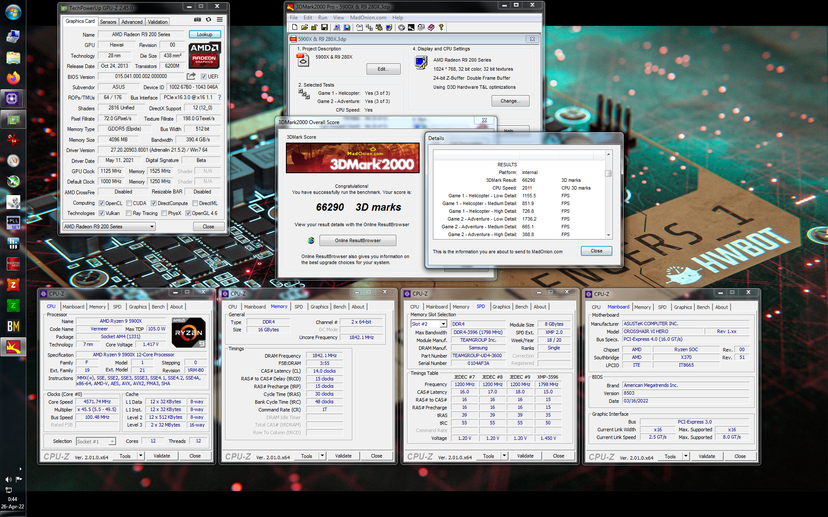Click the GPU-Z refresh icon
828x517 pixels.
209,20
